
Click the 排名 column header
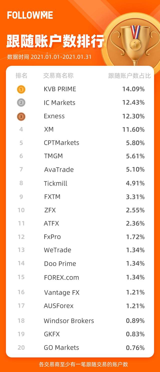(x=21, y=76)
